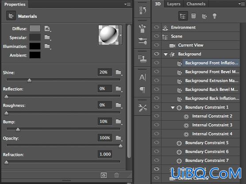The image size is (246, 184).
Task: Toggle eye for Boundary Constraint 1
Action: point(157,107)
